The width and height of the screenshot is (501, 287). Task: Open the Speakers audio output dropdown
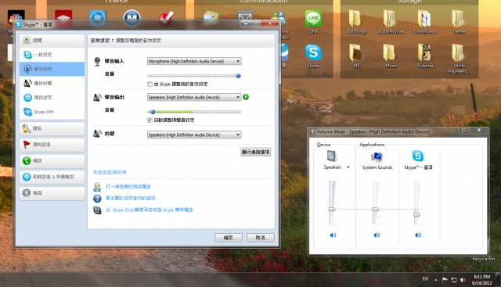click(x=194, y=97)
